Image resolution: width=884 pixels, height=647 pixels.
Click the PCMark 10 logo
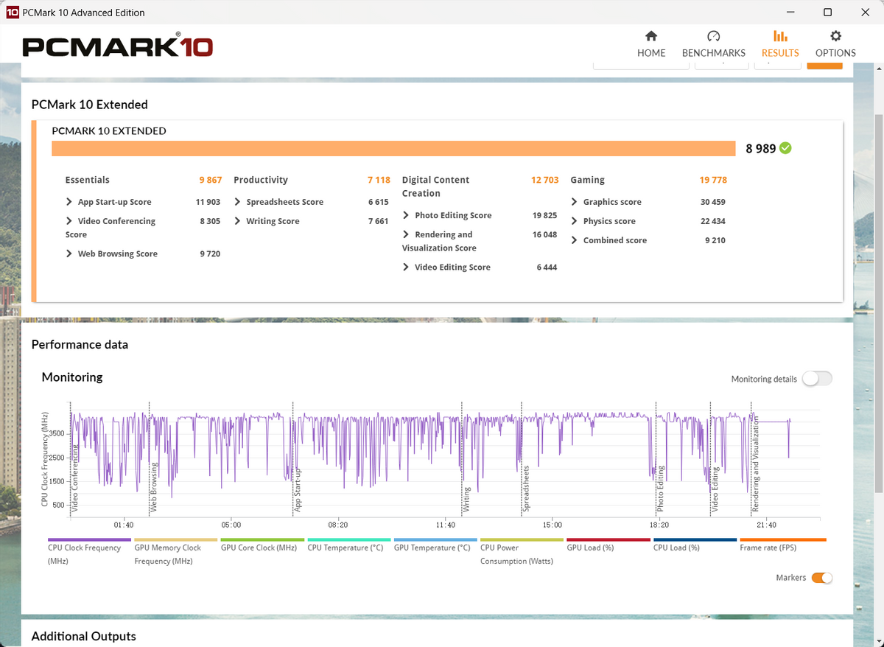[x=118, y=46]
